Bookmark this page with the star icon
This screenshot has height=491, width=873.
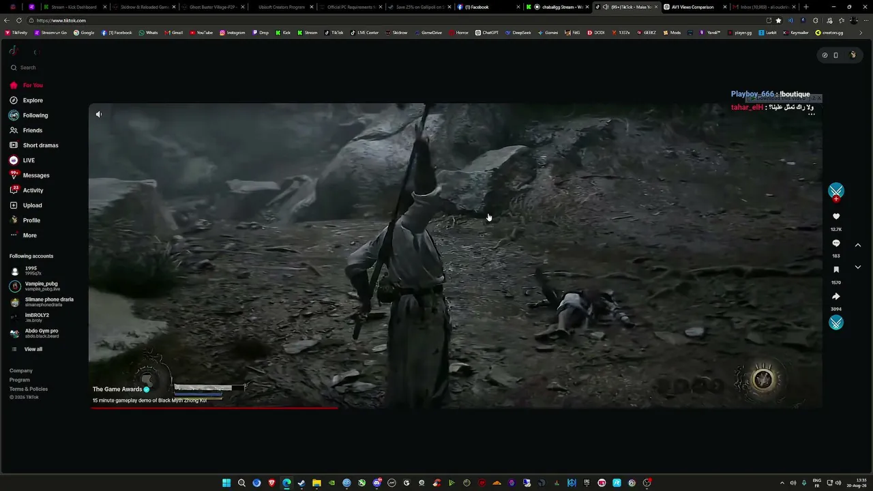778,20
